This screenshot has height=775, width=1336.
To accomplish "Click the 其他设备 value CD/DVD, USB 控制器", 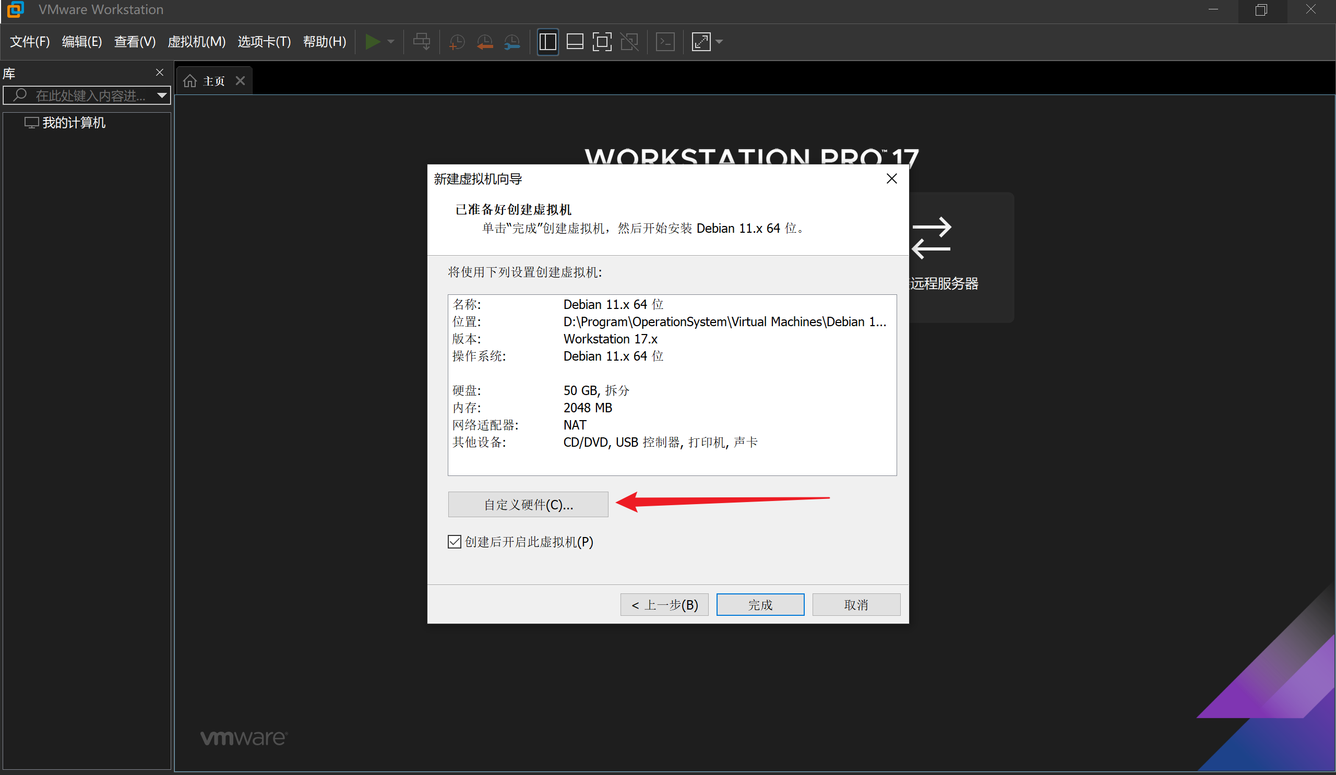I will tap(661, 442).
